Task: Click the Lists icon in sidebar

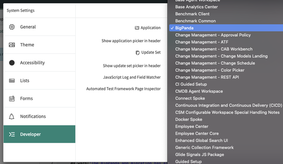Action: tap(12, 81)
